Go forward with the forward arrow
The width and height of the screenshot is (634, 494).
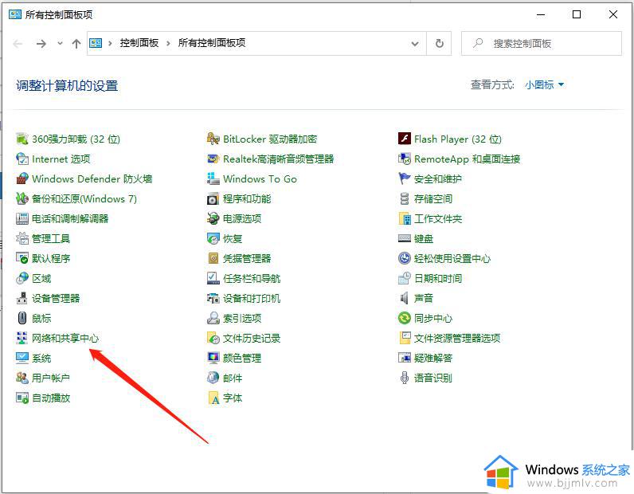[41, 43]
